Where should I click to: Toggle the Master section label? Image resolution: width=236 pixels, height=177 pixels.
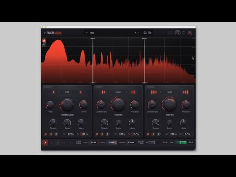[141, 143]
